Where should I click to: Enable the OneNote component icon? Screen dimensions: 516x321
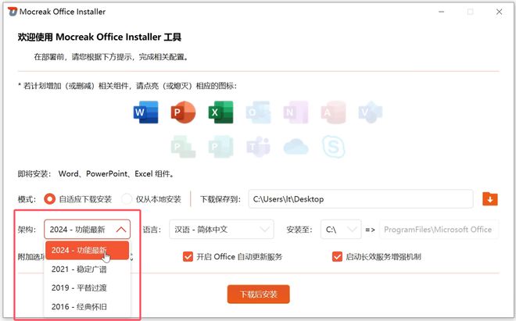296,112
